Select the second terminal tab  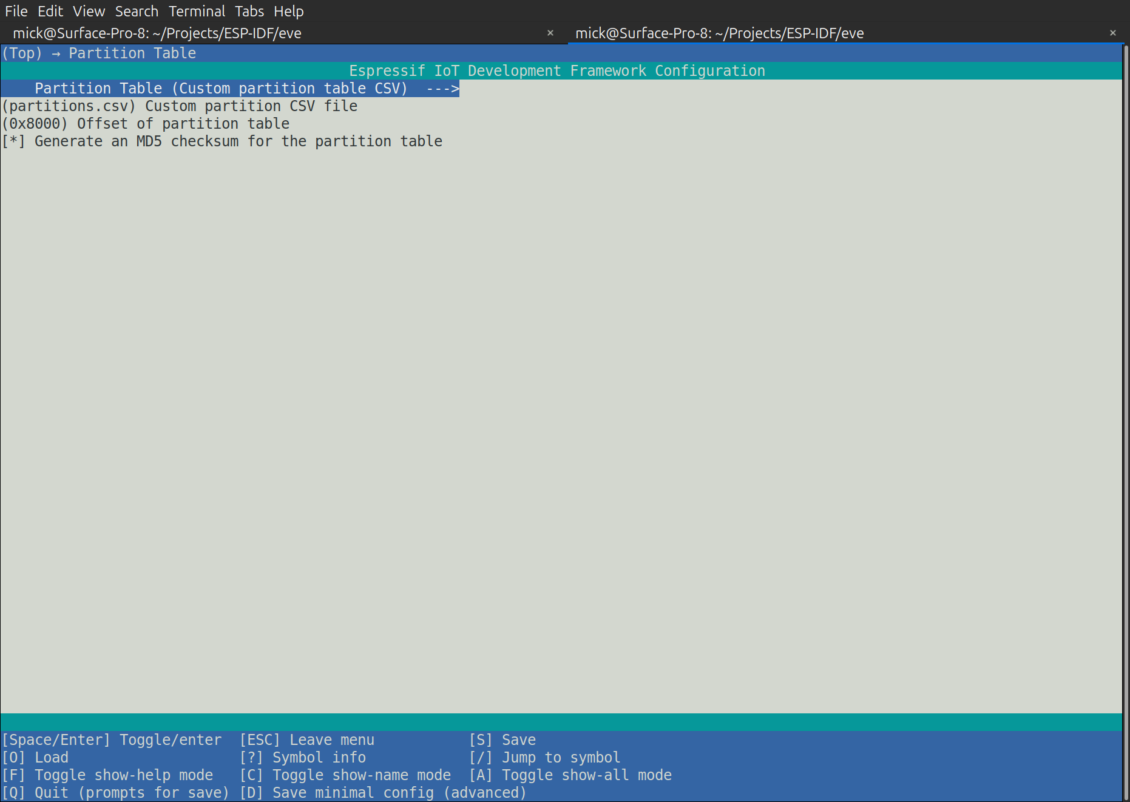coord(847,33)
